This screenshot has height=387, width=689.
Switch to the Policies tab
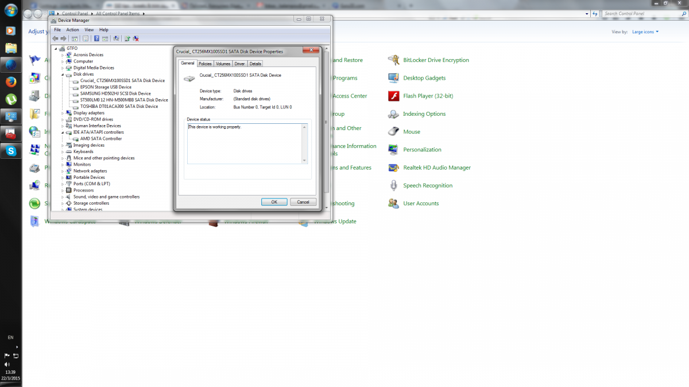(205, 64)
